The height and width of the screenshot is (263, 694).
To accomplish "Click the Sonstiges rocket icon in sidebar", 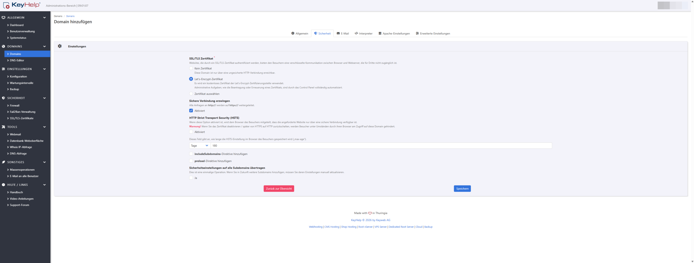I will (4, 162).
